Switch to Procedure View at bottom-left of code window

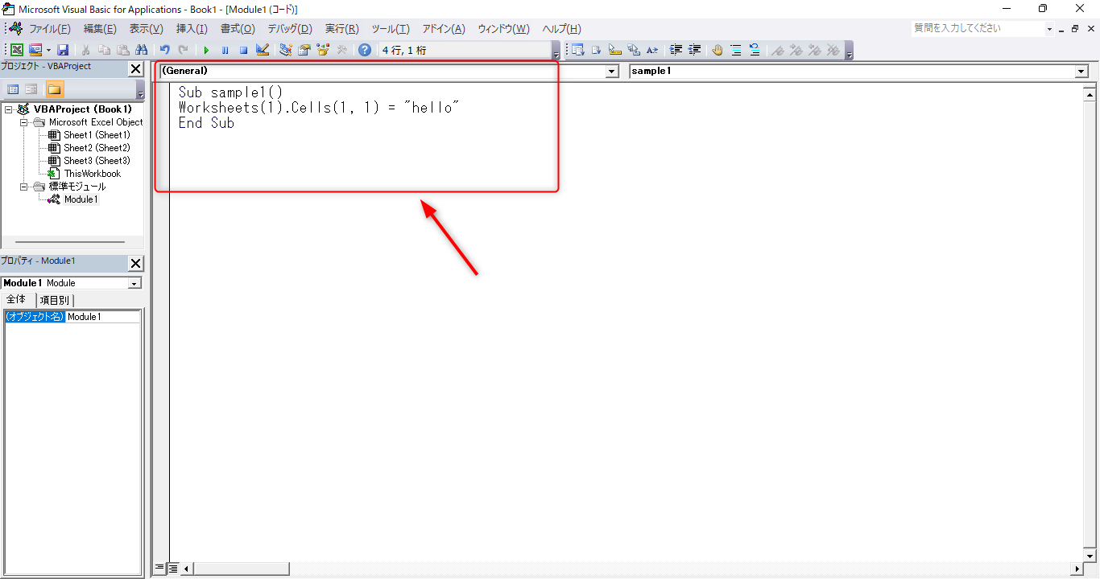[x=159, y=569]
